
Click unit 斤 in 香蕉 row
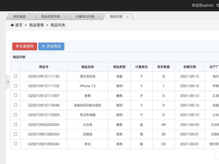(141, 96)
